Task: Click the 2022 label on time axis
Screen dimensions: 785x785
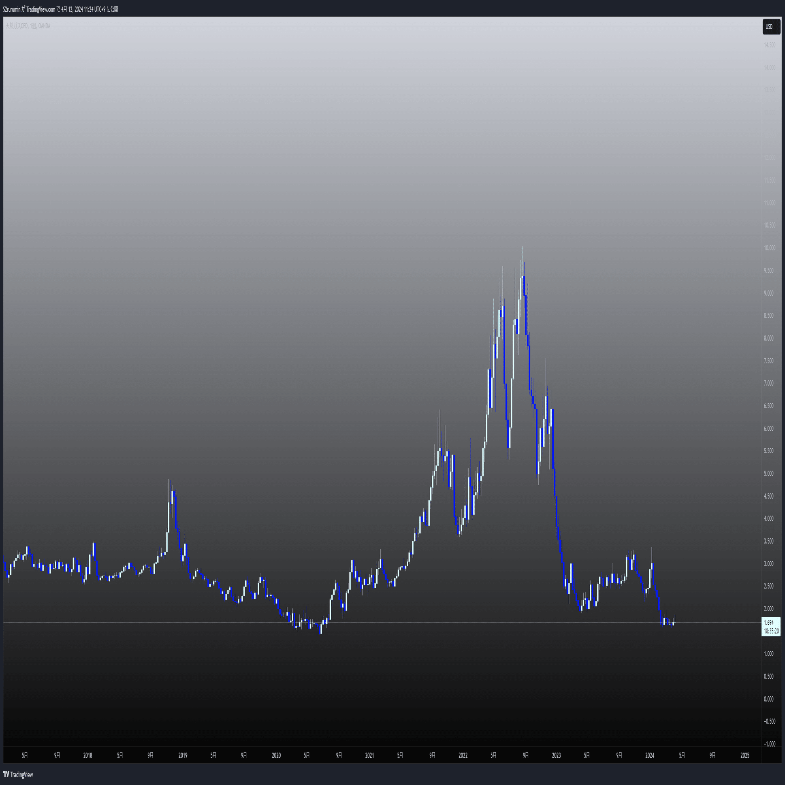Action: point(463,755)
